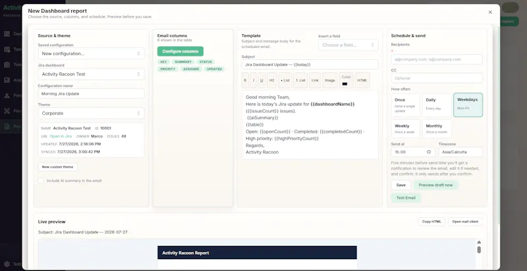Click the live preview scrollbar up arrow
Viewport: 527px width, 271px height.
pos(479,242)
